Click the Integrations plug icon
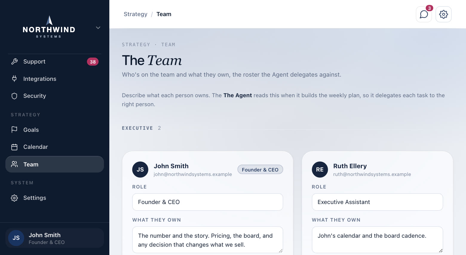The height and width of the screenshot is (255, 466). pyautogui.click(x=14, y=79)
